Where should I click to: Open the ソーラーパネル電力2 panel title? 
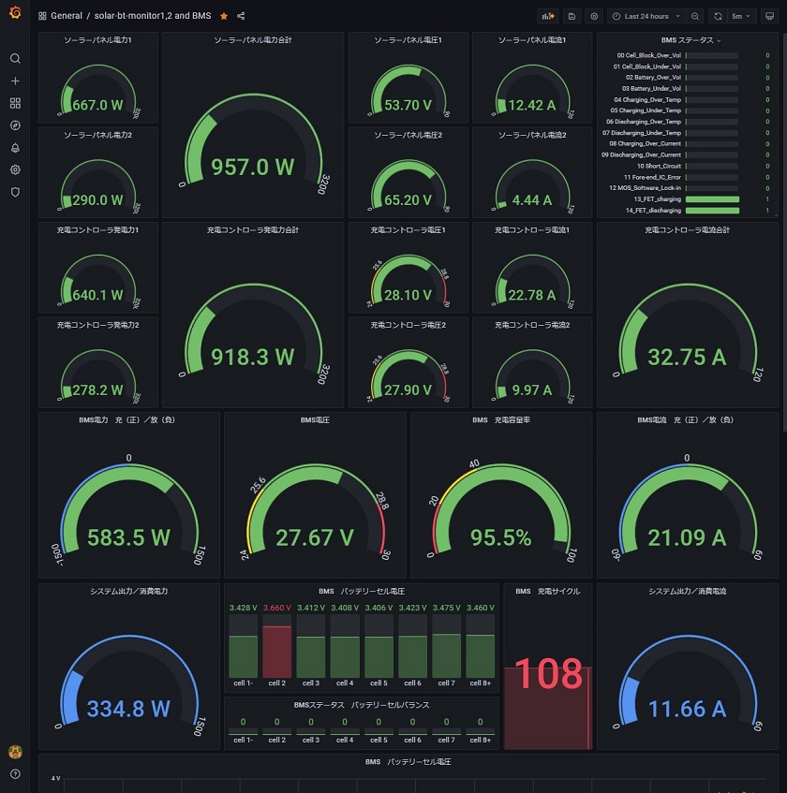click(x=97, y=135)
